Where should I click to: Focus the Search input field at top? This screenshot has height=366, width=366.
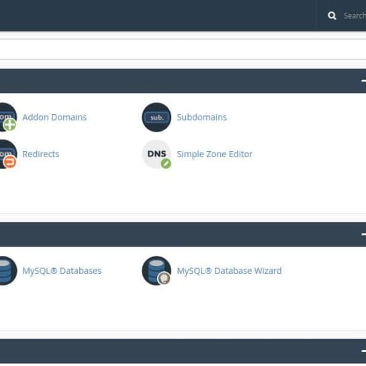pos(355,15)
